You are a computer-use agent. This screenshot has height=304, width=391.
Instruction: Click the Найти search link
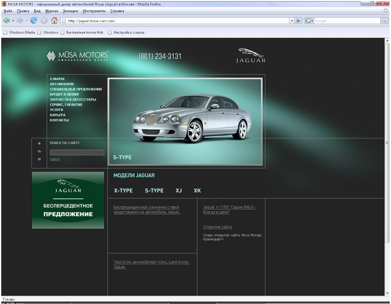coord(54,159)
